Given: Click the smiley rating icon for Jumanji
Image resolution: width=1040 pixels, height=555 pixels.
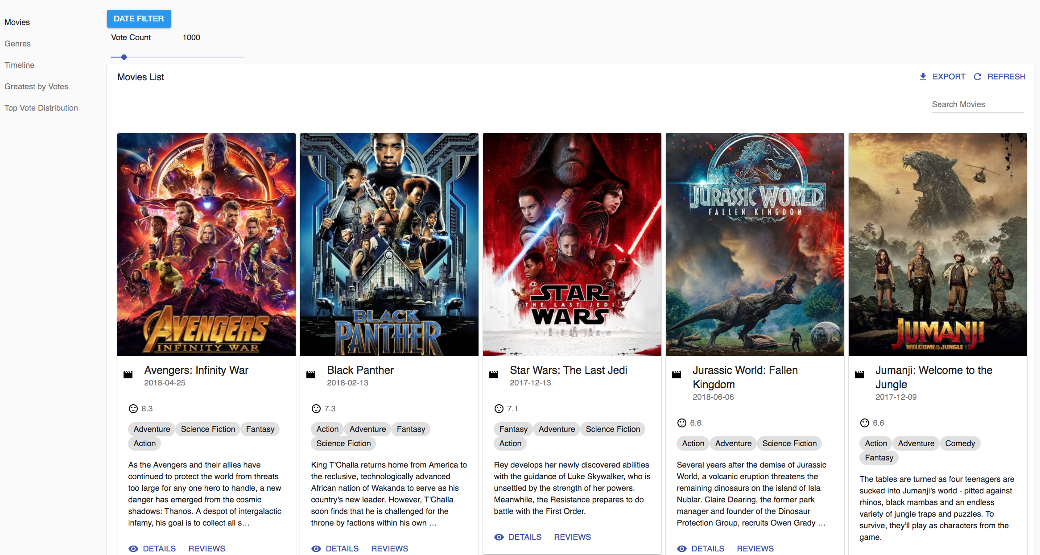Looking at the screenshot, I should (864, 423).
